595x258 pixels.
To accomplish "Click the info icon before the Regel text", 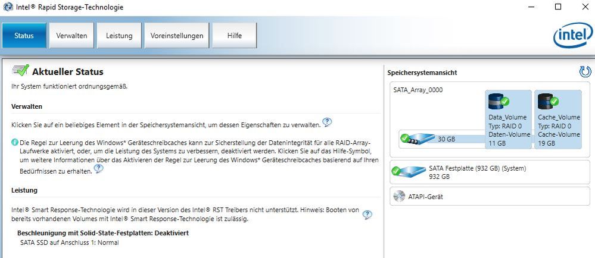I will (x=15, y=143).
